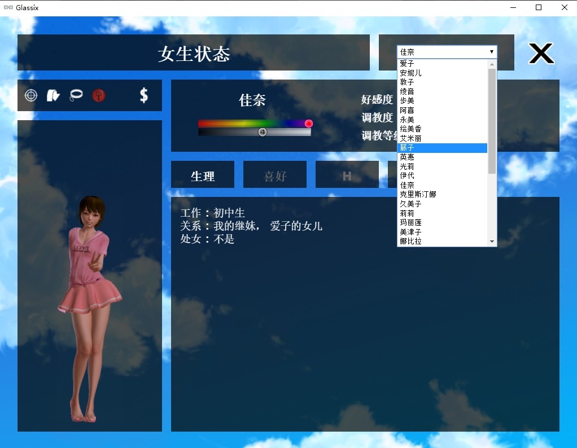The height and width of the screenshot is (448, 577).
Task: Click the list scroll down arrow
Action: tap(492, 241)
